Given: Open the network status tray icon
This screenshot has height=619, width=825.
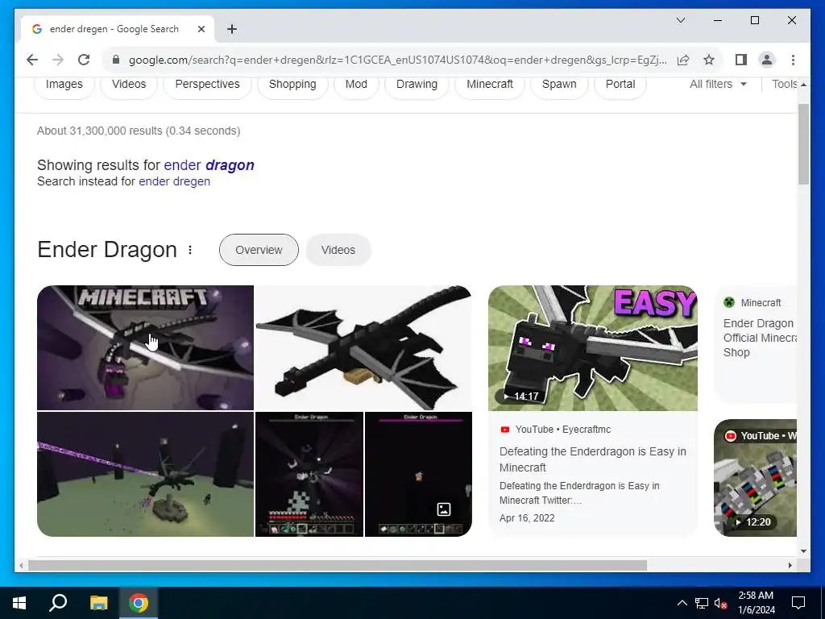Looking at the screenshot, I should (x=702, y=603).
